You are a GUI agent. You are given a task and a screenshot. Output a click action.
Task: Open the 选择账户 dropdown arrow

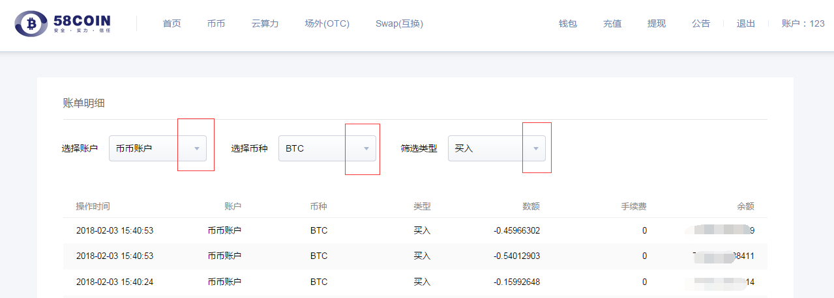pyautogui.click(x=196, y=148)
